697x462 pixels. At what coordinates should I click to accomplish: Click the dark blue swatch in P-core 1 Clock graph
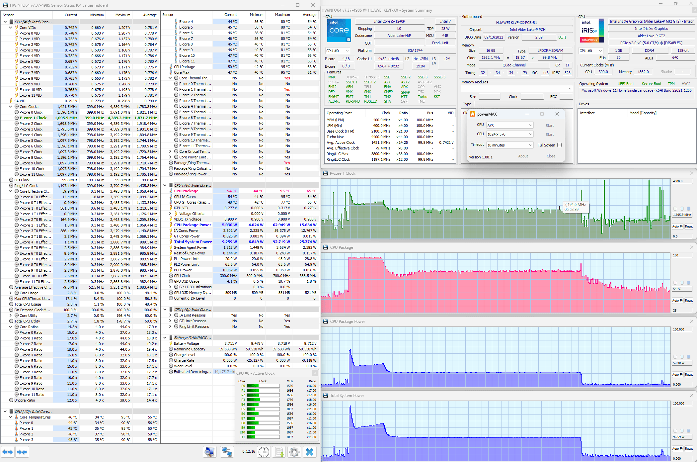pyautogui.click(x=688, y=209)
